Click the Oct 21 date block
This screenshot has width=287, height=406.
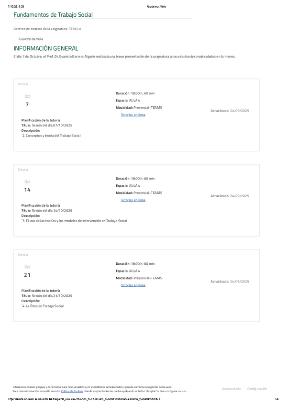click(x=27, y=271)
